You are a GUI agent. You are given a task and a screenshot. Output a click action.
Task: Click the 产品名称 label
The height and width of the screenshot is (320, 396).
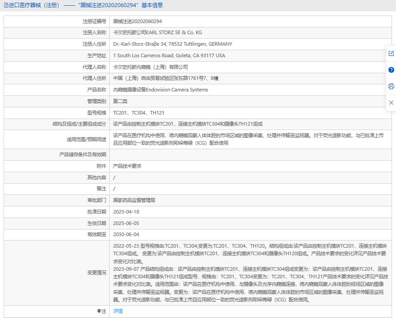point(97,90)
